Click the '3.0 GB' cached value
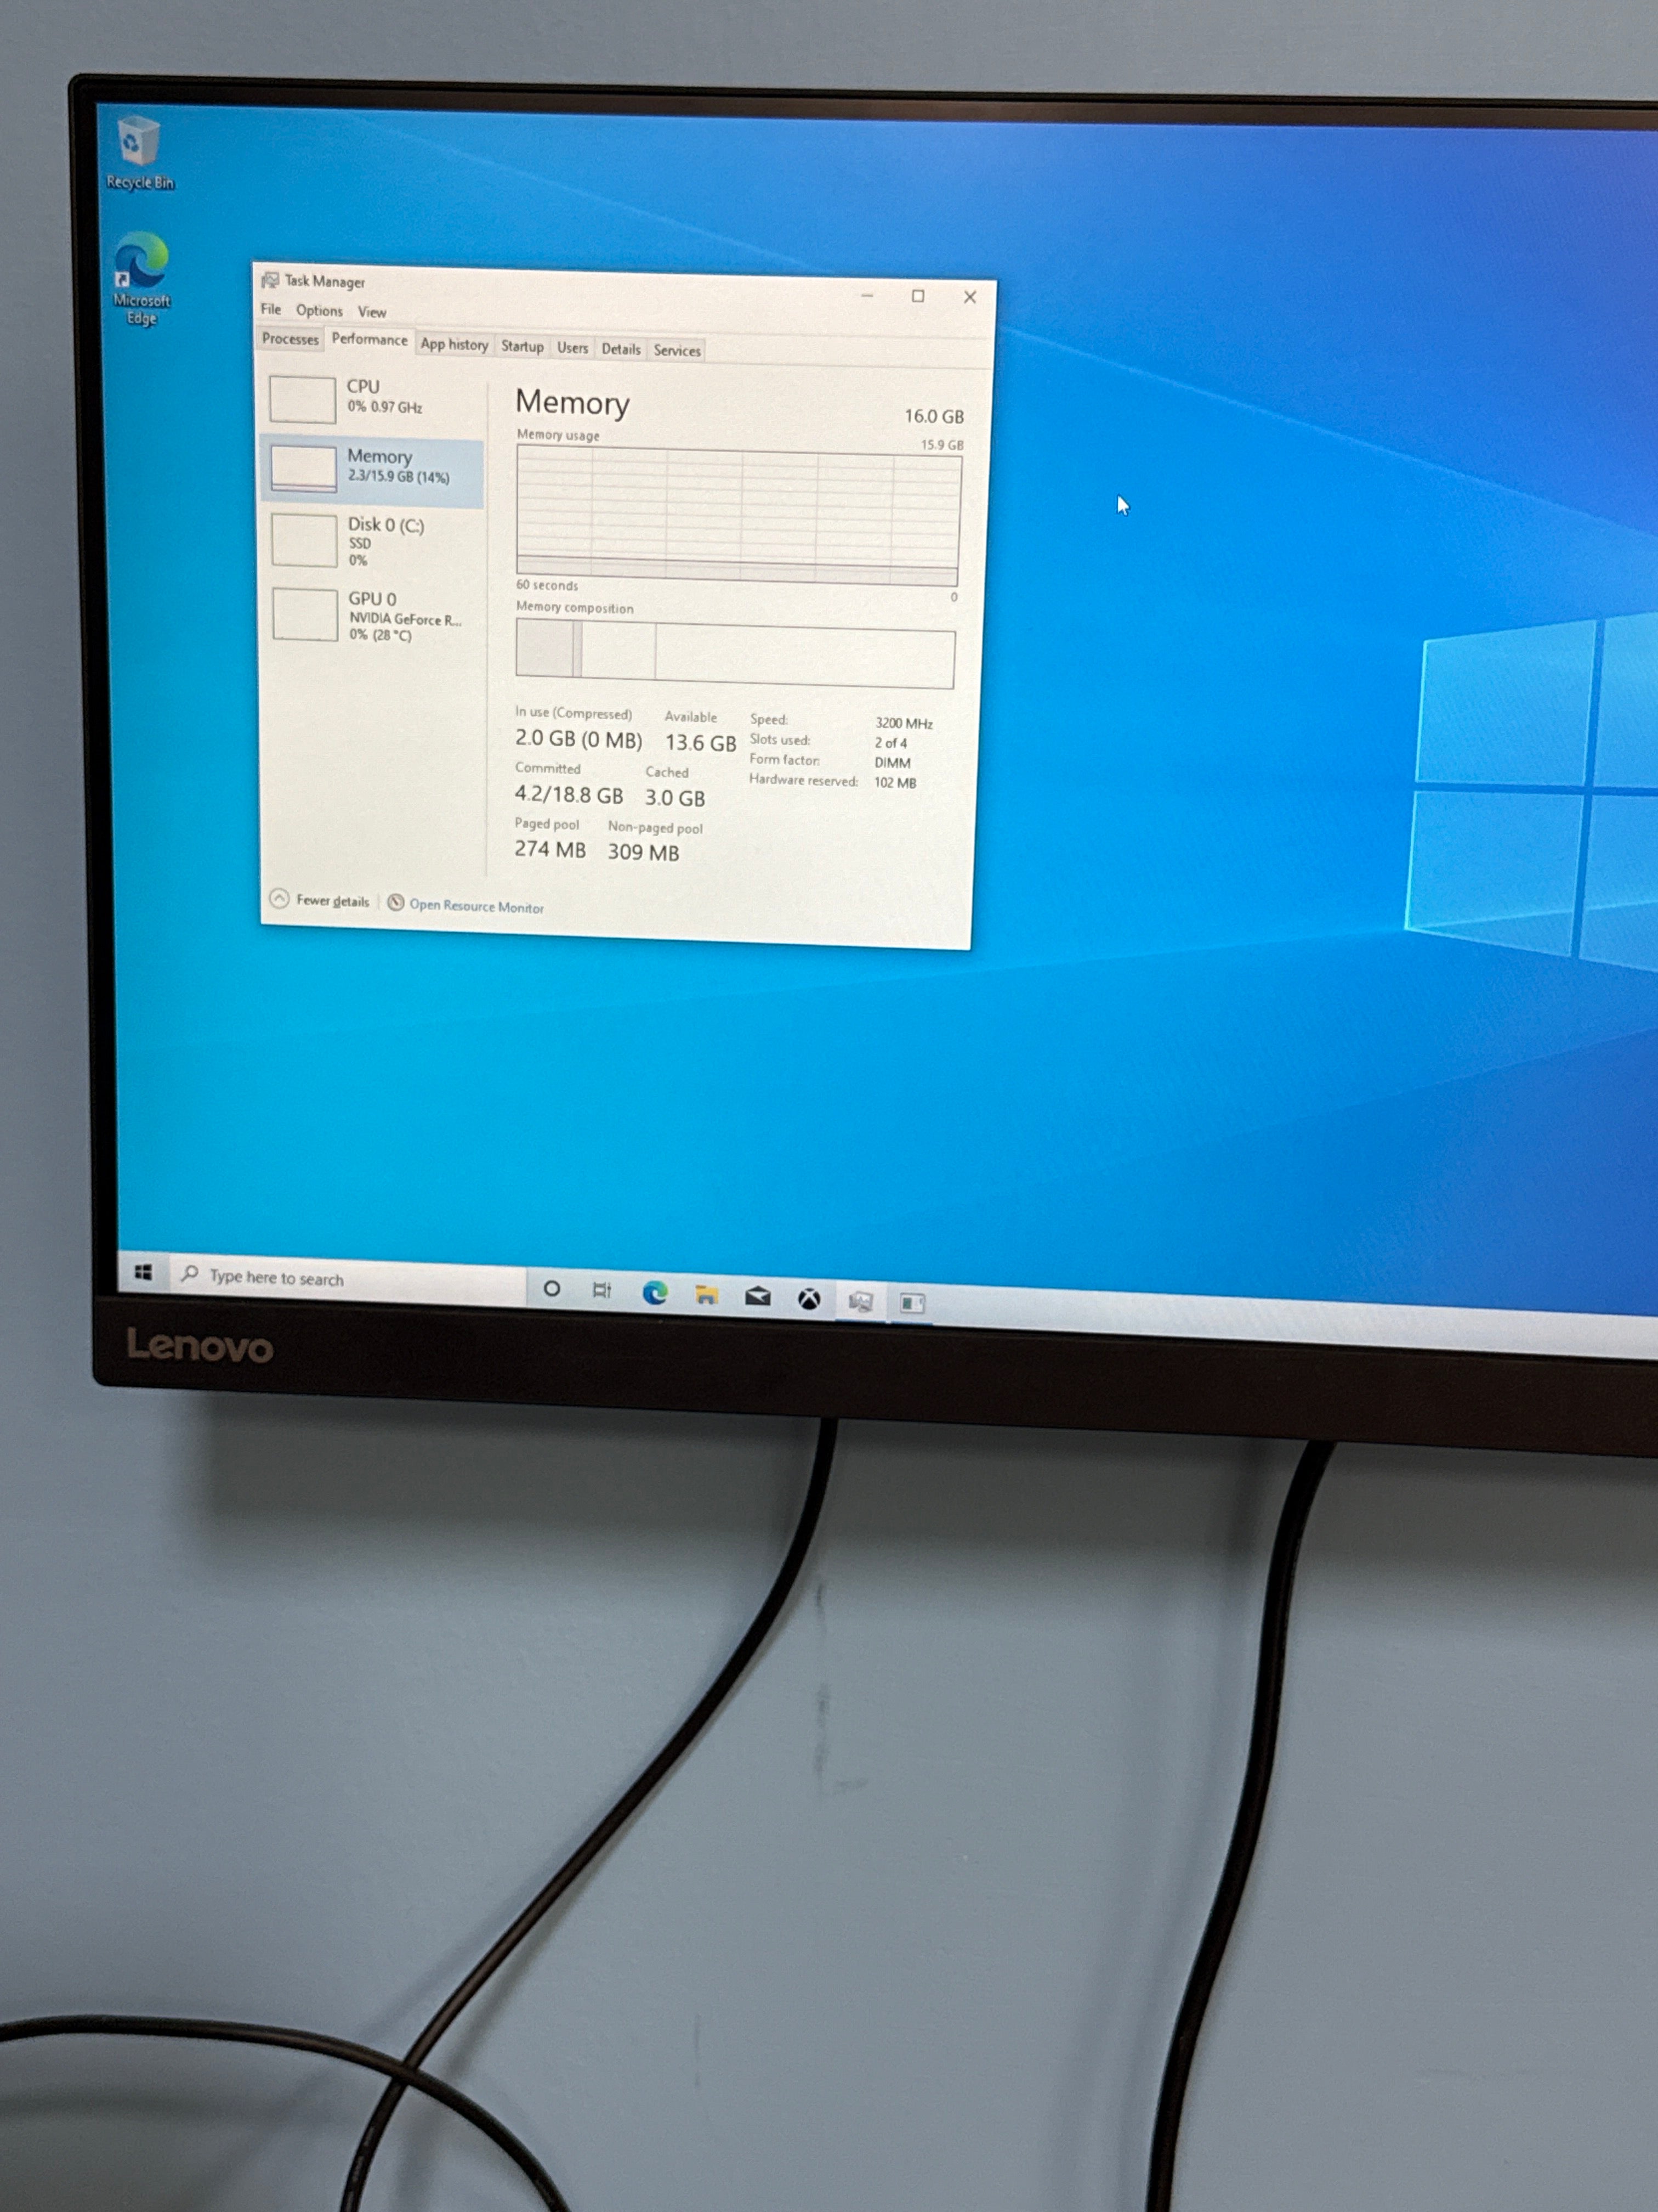1658x2212 pixels. pos(674,798)
